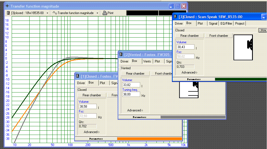Click the gray color bar in Vented Fostex window
The image size is (267, 149).
[x=193, y=117]
